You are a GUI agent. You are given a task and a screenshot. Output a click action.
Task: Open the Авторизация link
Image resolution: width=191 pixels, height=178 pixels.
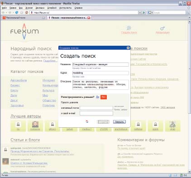pos(162,33)
